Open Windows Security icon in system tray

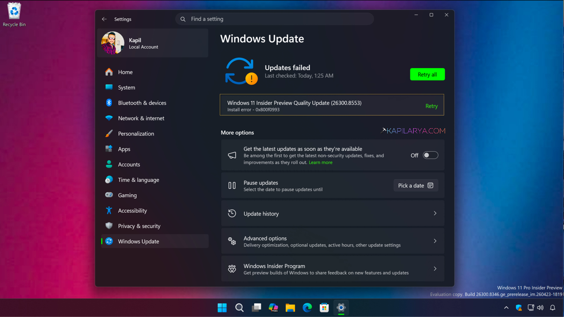tap(519, 308)
